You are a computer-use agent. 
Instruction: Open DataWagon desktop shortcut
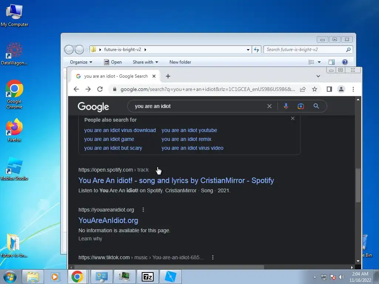pyautogui.click(x=14, y=54)
